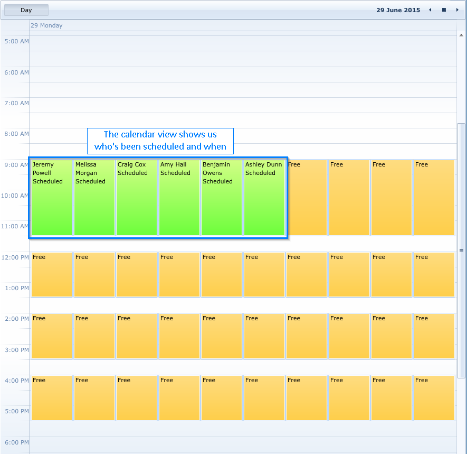Select Ashley Dunn scheduled slot

(264, 198)
